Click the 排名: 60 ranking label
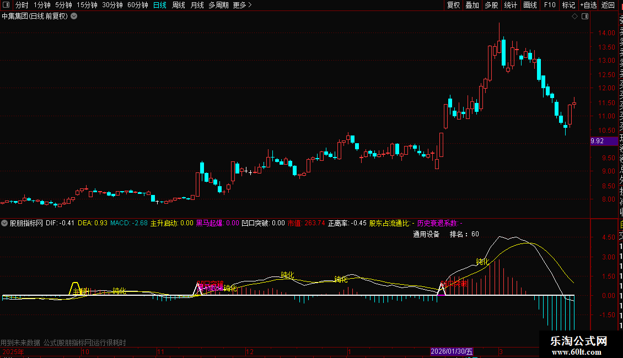 [x=464, y=234]
